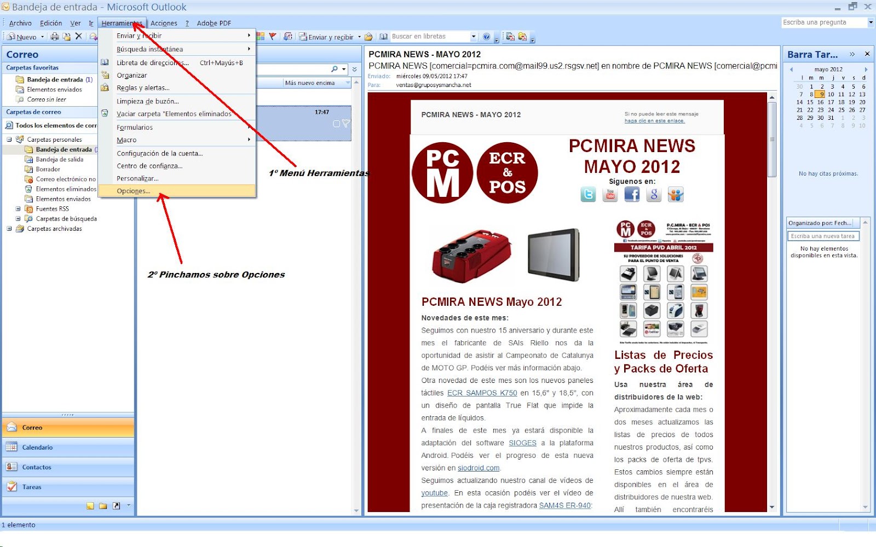Click the flag outline on the 17:47 message
876x547 pixels.
[x=345, y=124]
